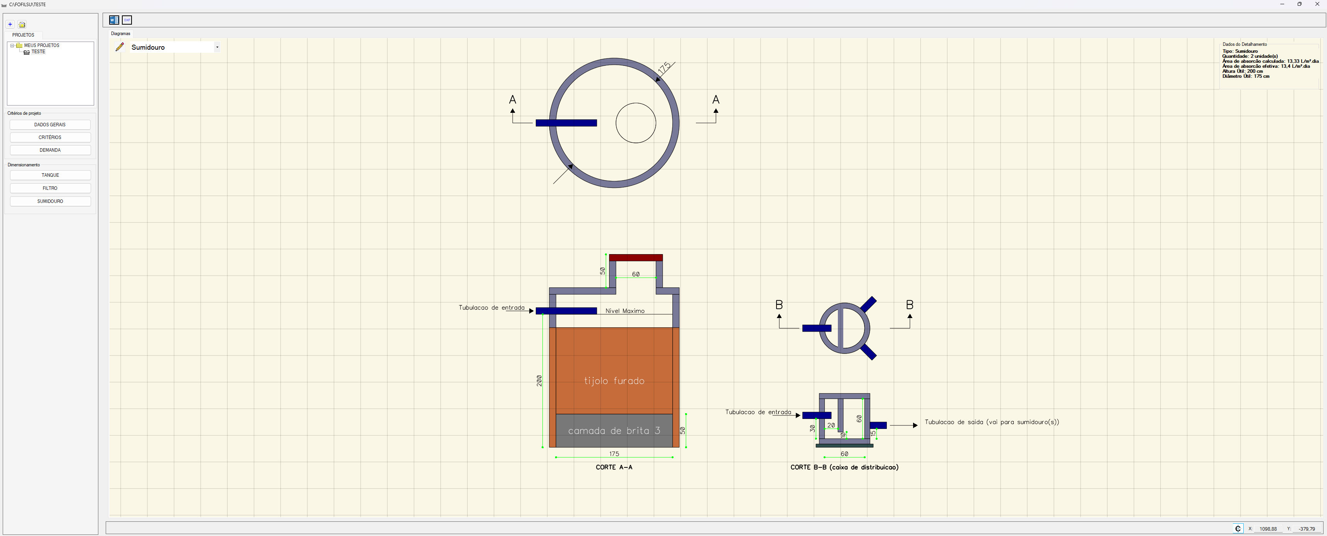
Task: Click the 'Dados do Detalhamento' group title
Action: (x=1244, y=44)
